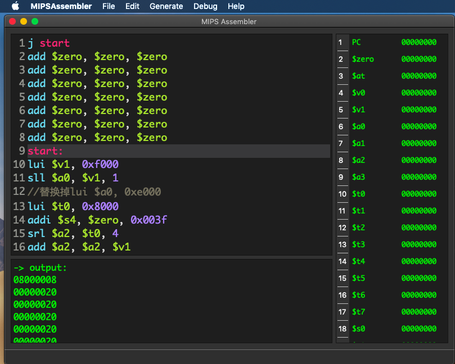
Task: Click the MIPS Assembler window title
Action: click(x=229, y=22)
